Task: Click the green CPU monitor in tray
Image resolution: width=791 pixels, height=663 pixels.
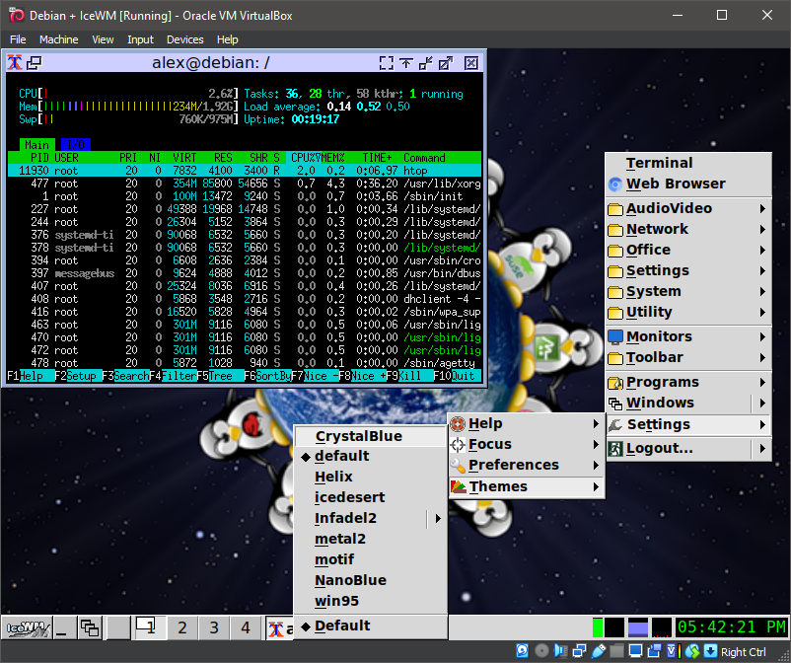Action: coord(598,627)
